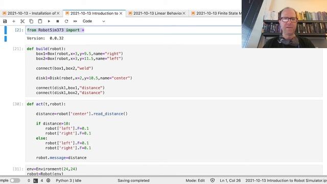327x184 pixels.
Task: Click the robot.message=distance line
Action: (61, 158)
